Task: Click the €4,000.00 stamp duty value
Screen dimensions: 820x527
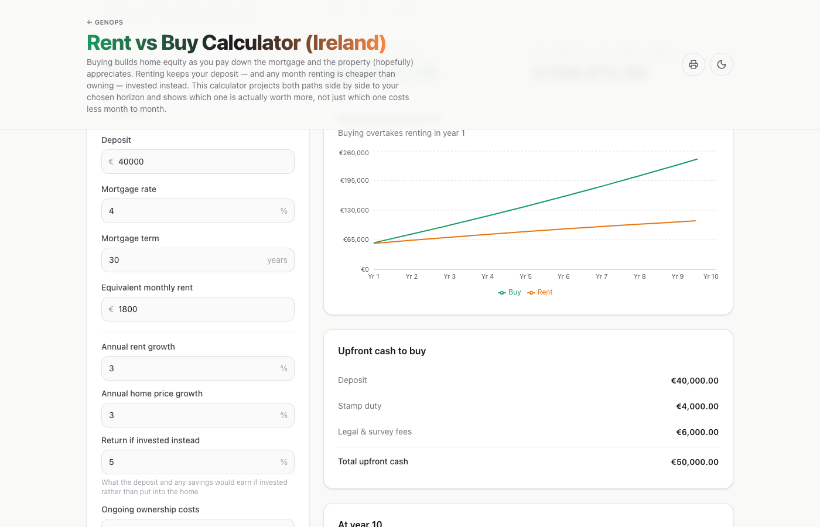Action: 697,406
